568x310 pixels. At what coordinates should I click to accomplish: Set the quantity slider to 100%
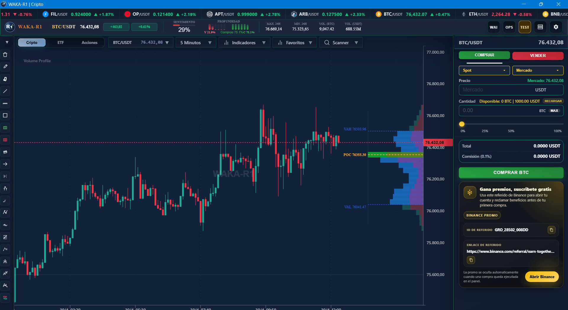pyautogui.click(x=557, y=131)
